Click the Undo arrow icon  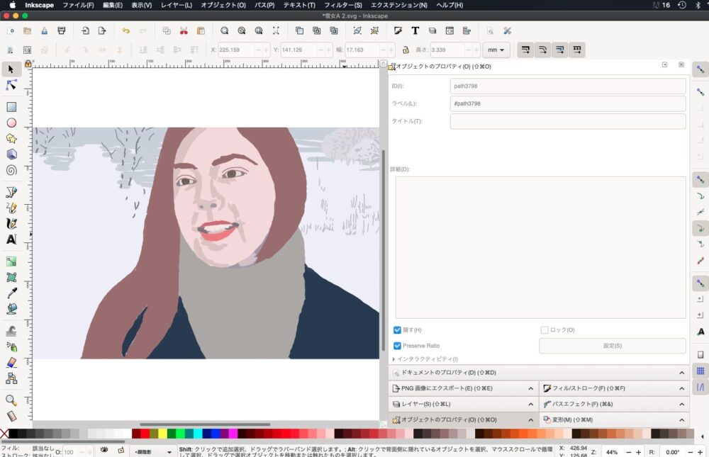point(125,30)
